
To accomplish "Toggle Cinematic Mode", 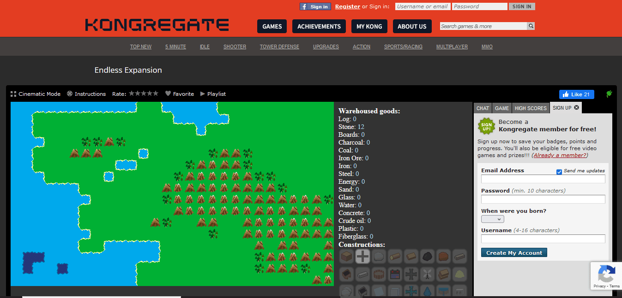I will 36,94.
